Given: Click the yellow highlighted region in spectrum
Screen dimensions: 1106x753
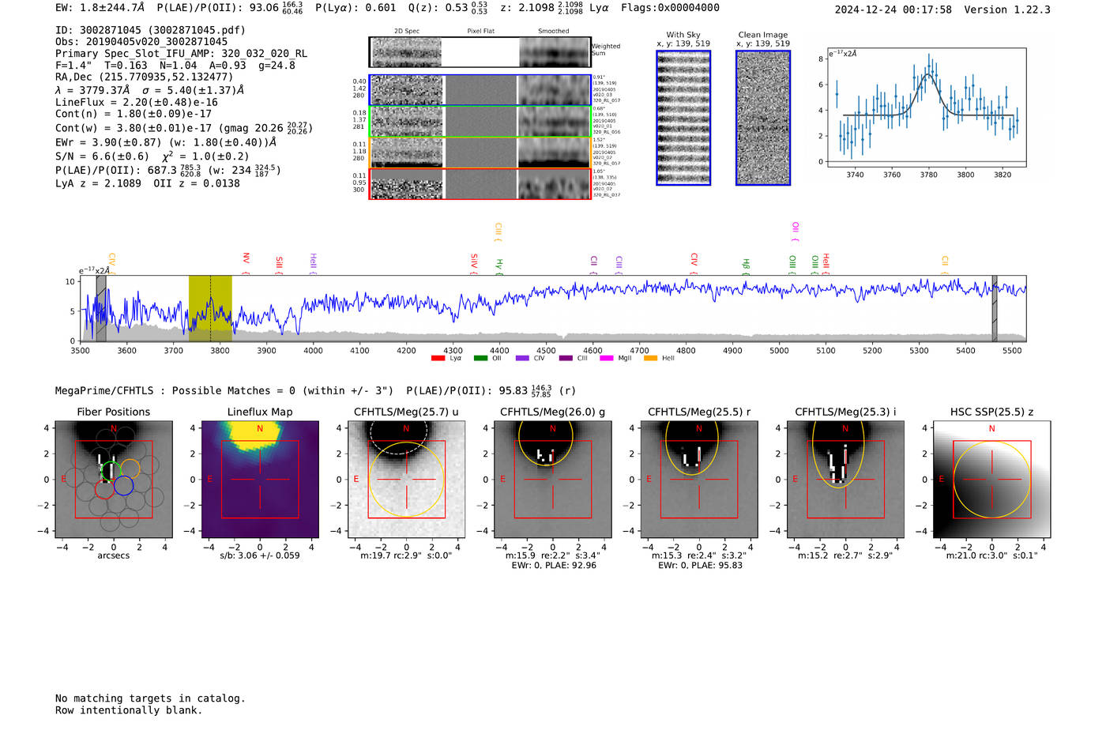Looking at the screenshot, I should [210, 308].
